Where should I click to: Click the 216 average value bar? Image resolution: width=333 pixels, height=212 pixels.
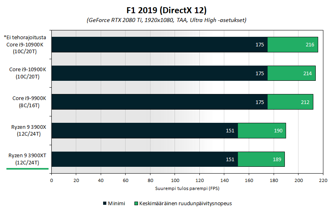tap(292, 44)
